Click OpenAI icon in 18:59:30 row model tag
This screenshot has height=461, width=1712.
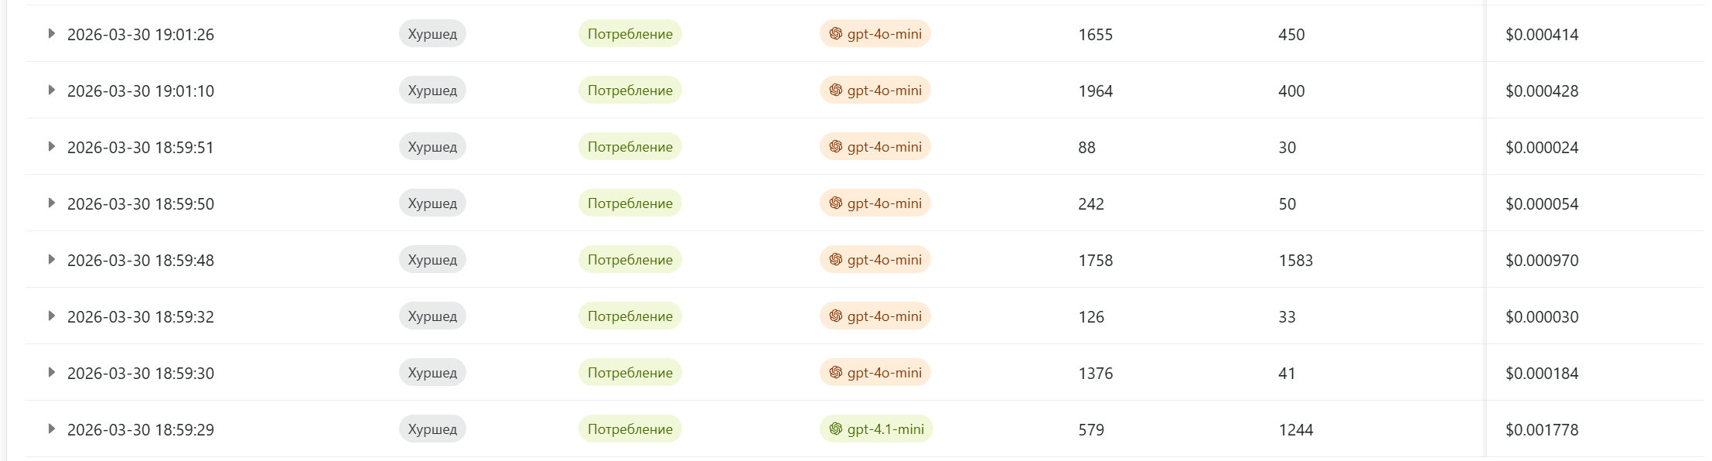click(835, 372)
